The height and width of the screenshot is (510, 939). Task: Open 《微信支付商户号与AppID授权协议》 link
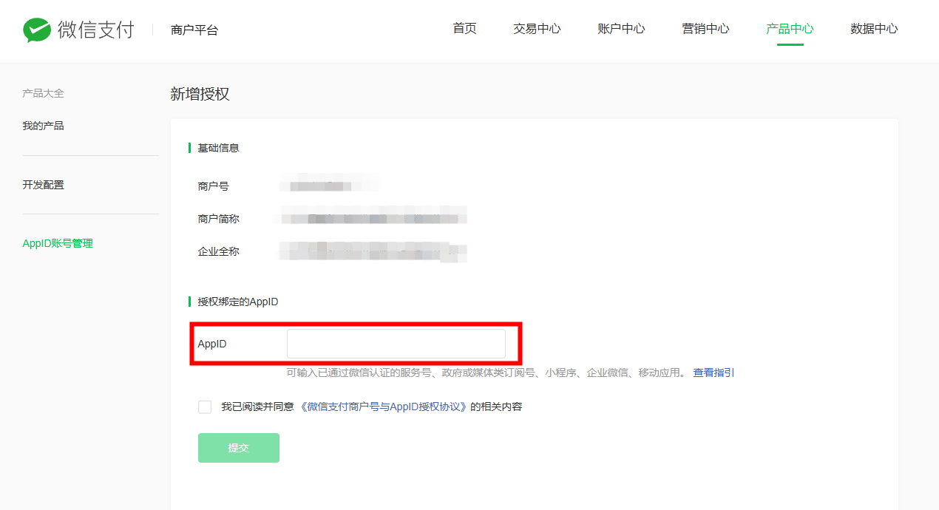pos(384,407)
